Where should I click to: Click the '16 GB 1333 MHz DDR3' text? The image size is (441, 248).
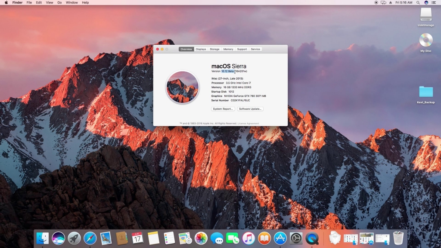237,87
